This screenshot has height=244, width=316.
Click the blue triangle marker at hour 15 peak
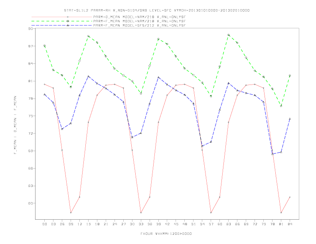pyautogui.click(x=88, y=76)
